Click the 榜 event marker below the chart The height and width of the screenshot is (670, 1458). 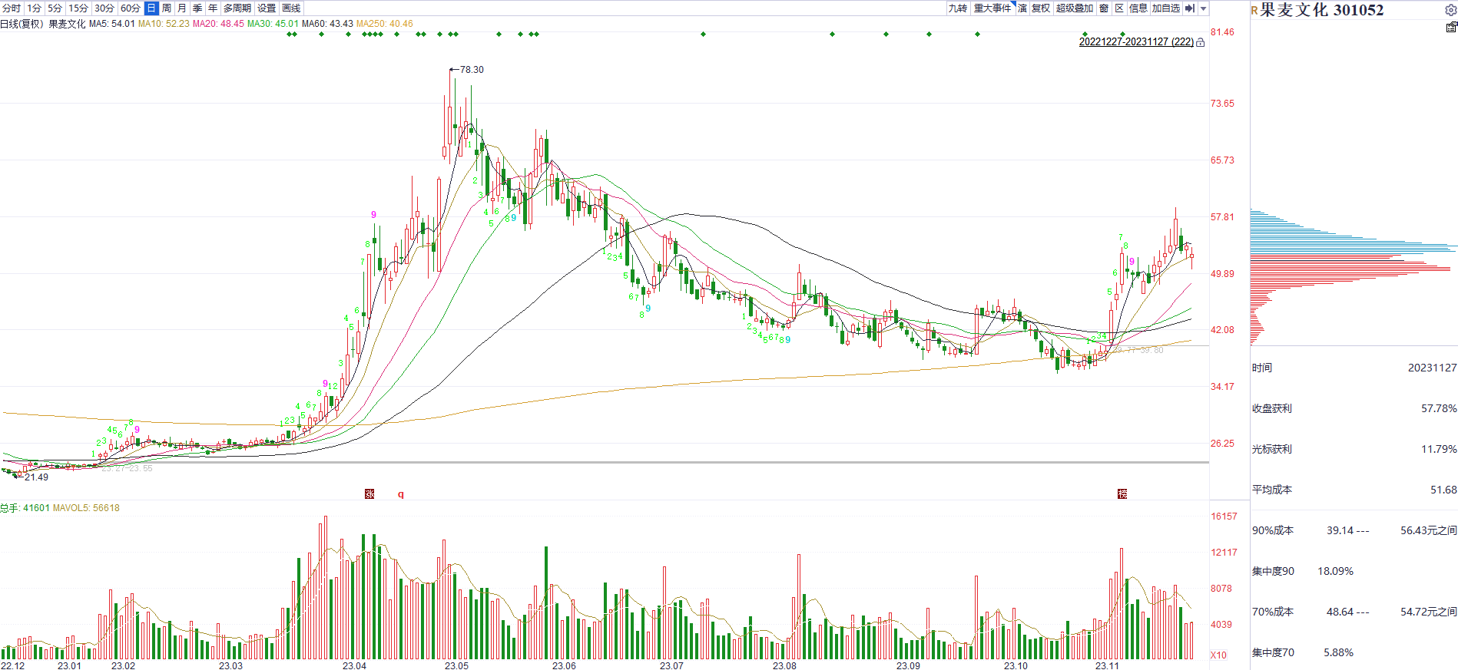tap(1122, 493)
